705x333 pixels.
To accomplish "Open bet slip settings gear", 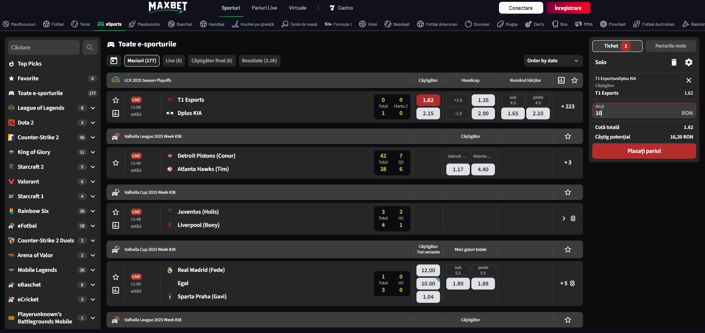I will pyautogui.click(x=688, y=62).
